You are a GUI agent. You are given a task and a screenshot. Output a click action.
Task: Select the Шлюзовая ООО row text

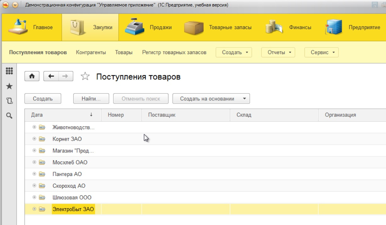72,198
